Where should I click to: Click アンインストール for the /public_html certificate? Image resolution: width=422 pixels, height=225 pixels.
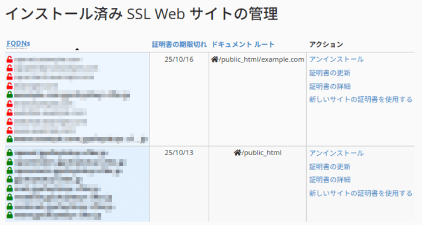(336, 153)
